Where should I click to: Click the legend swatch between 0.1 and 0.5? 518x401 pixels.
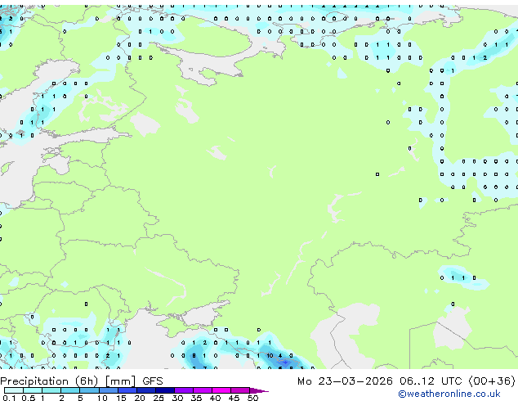14,390
